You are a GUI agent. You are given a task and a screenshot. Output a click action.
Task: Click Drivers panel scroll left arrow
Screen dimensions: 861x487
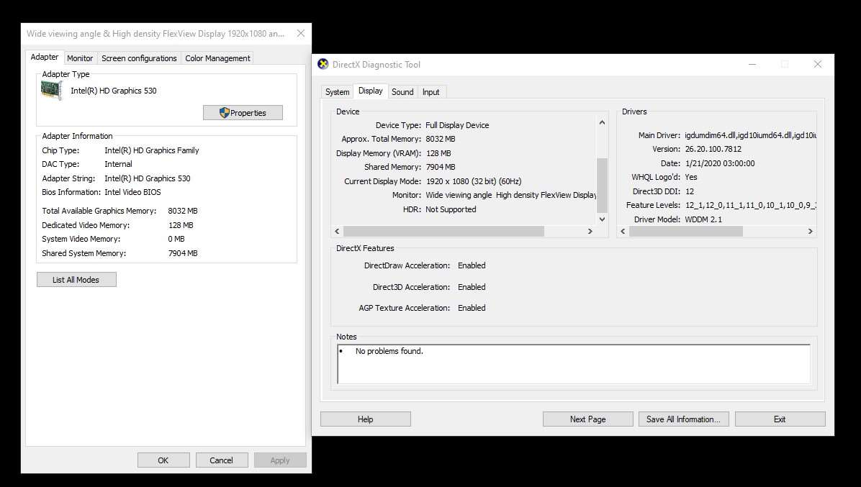[623, 232]
